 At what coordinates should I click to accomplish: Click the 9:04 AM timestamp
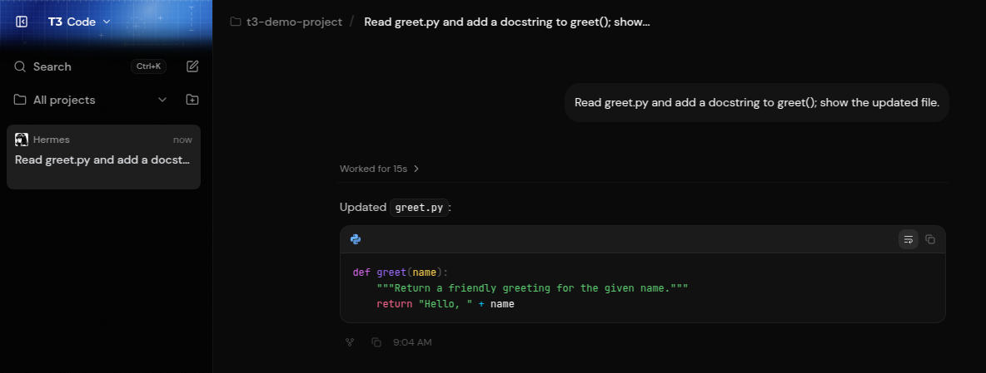pyautogui.click(x=412, y=342)
